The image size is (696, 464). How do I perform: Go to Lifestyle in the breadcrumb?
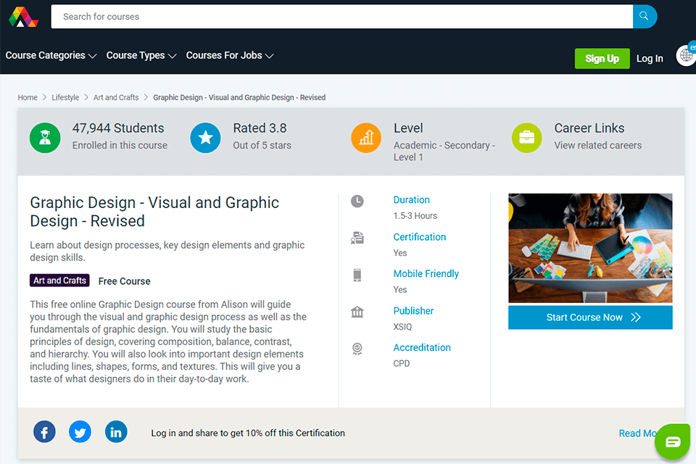65,97
